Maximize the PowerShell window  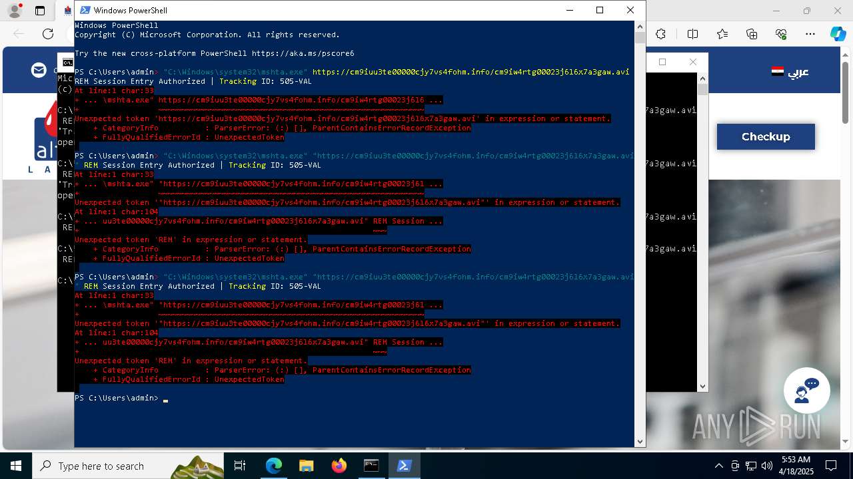point(600,10)
